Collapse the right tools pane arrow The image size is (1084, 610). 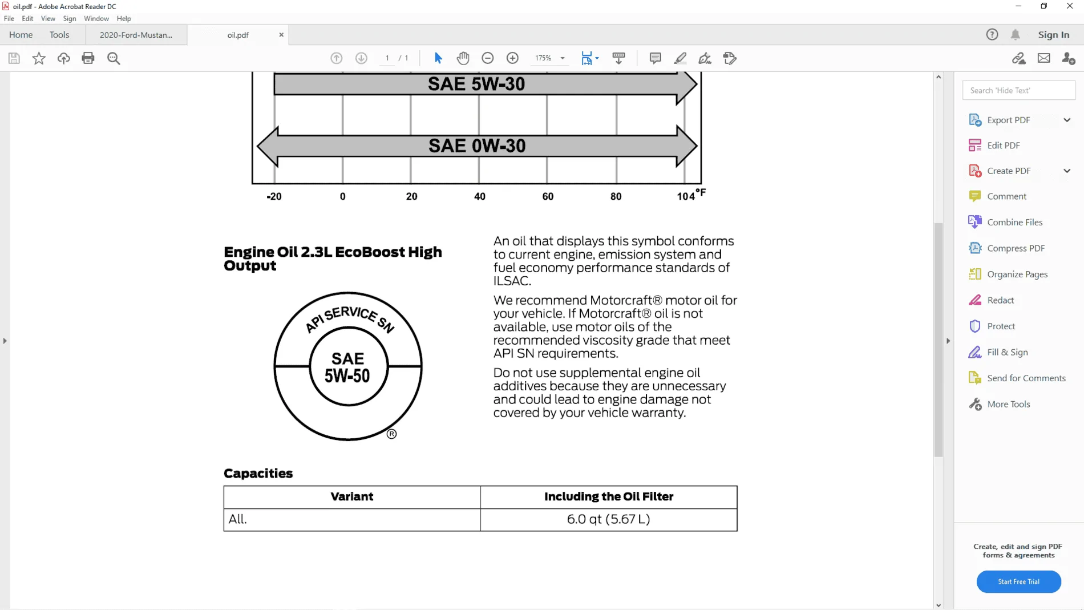[948, 341]
